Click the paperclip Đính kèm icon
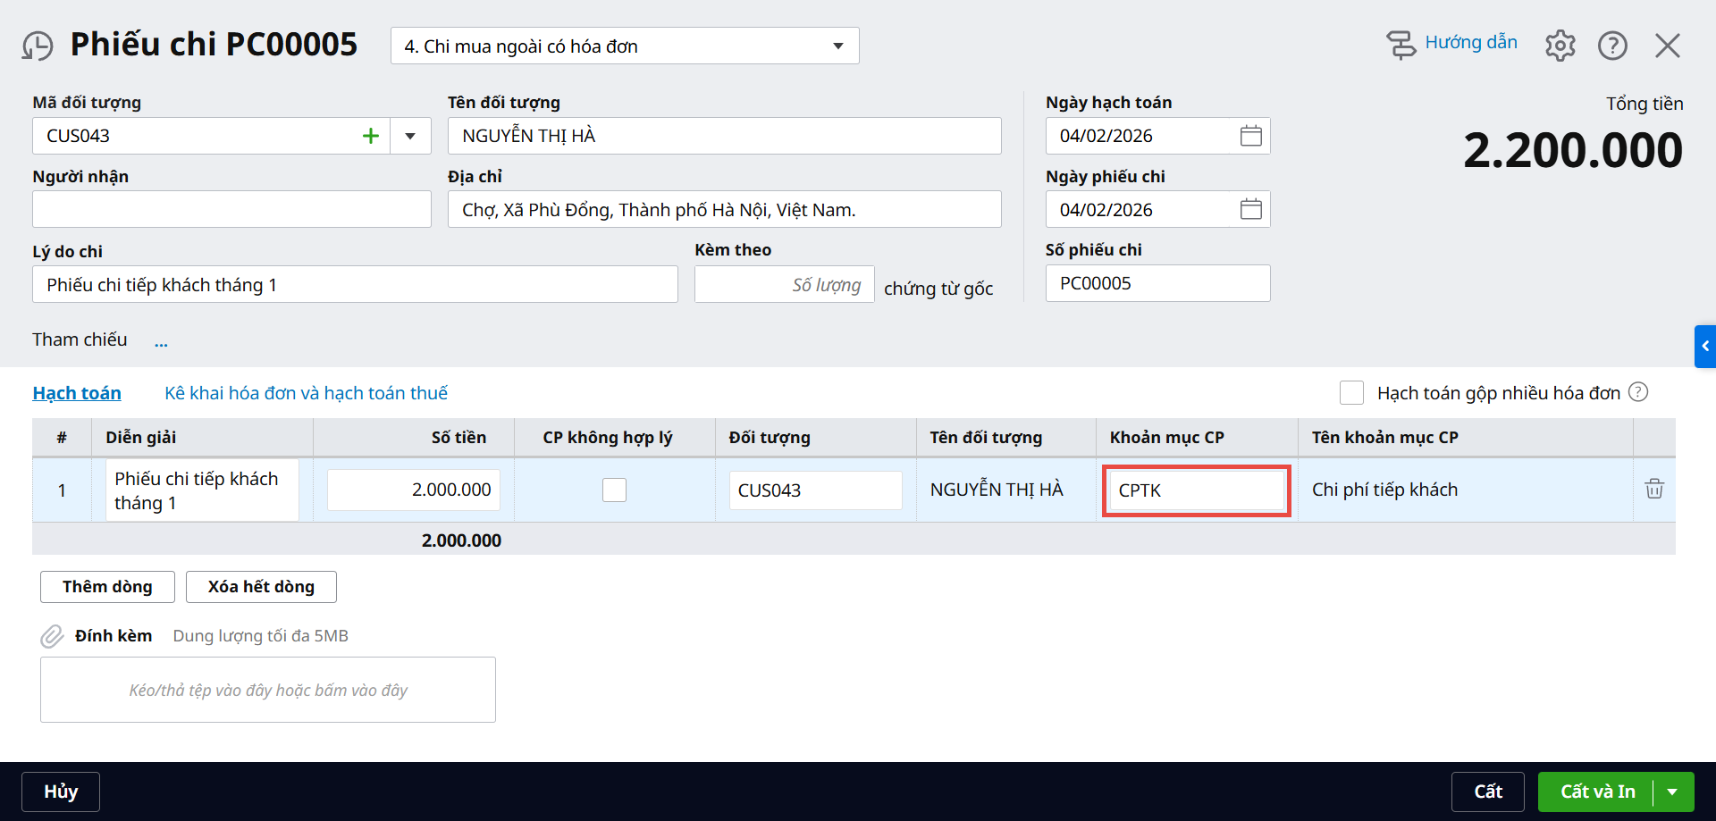The image size is (1716, 821). [52, 636]
